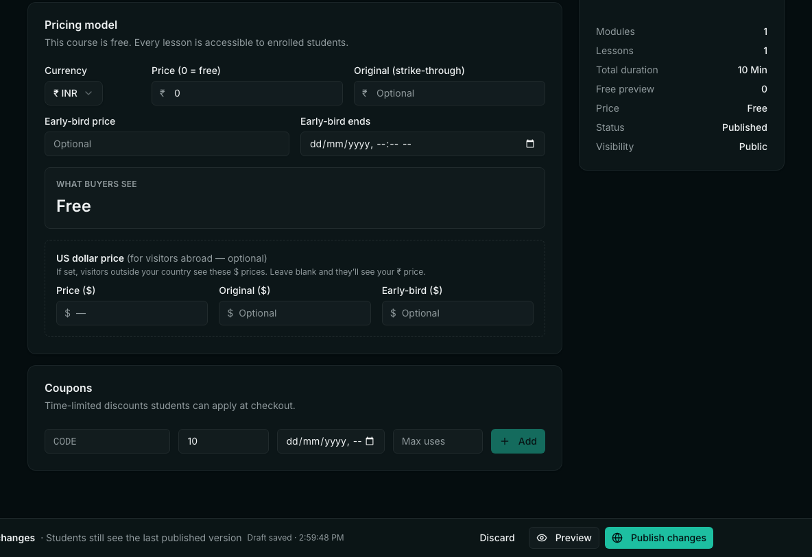Image resolution: width=812 pixels, height=557 pixels.
Task: Discard the draft changes
Action: point(497,538)
